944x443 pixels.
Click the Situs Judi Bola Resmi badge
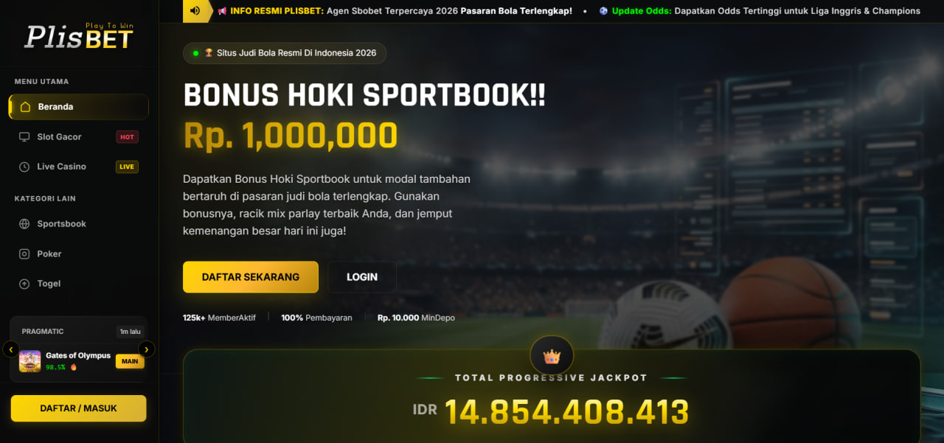(285, 53)
